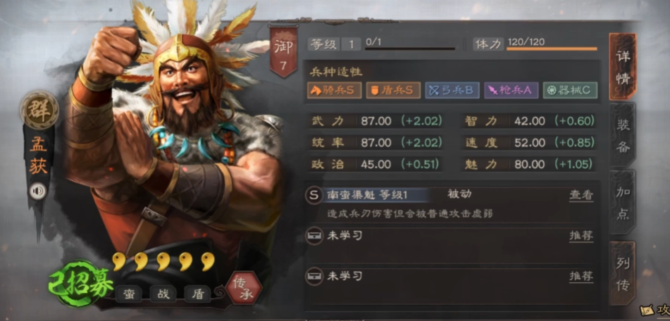Open the 列传 biography tab
This screenshot has width=670, height=321.
623,274
